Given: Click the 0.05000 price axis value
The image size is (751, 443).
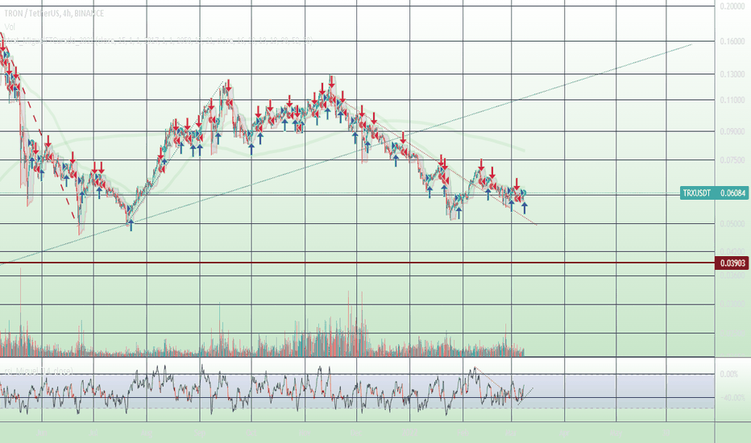Looking at the screenshot, I should tap(732, 224).
